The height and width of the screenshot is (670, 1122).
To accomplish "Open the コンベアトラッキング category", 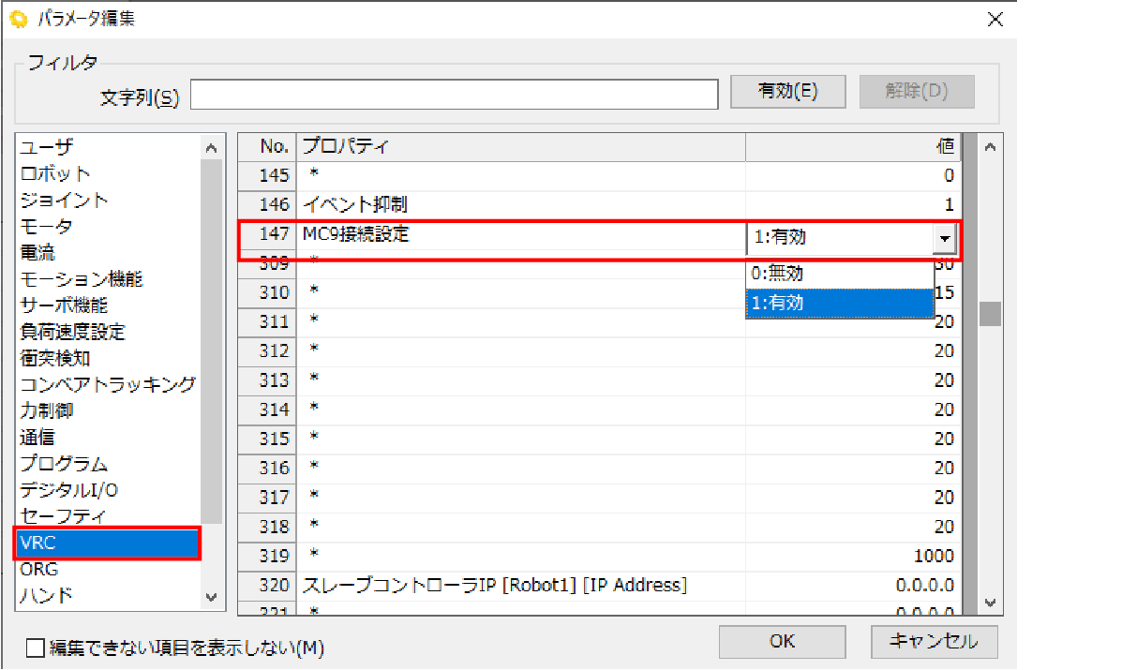I will click(x=108, y=384).
